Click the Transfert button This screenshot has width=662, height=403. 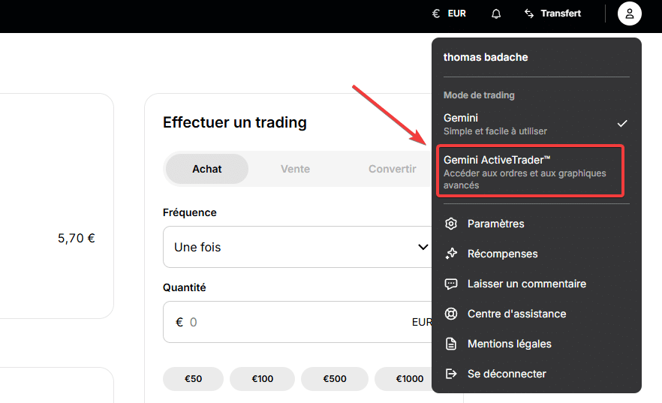point(552,14)
